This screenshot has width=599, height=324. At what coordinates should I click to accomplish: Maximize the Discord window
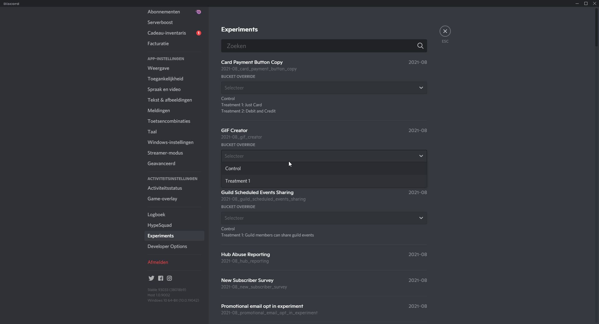pos(586,3)
